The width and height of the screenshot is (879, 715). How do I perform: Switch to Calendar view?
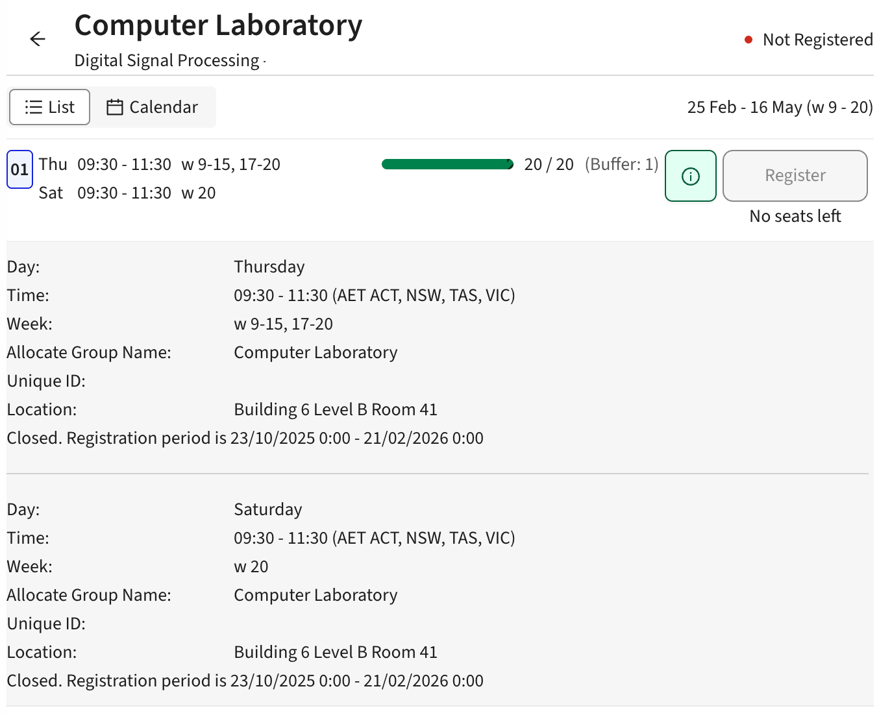tap(152, 106)
